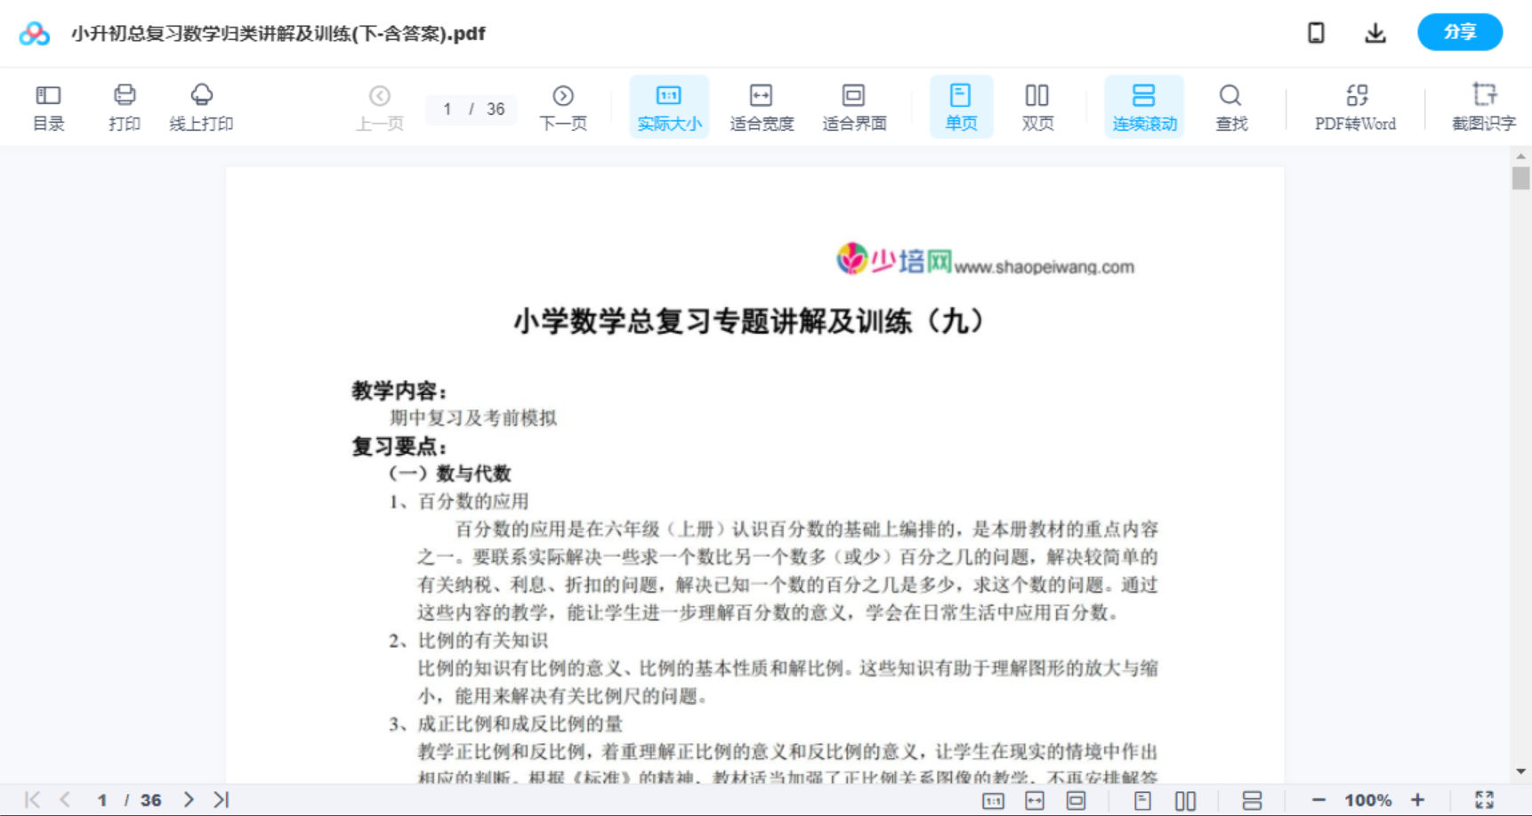
Task: Turn off 连续滚动 continuous scrolling
Action: coord(1144,106)
